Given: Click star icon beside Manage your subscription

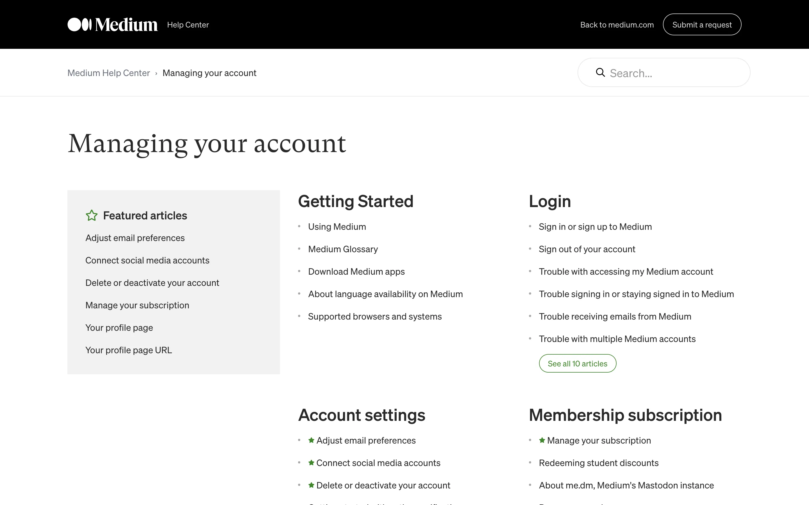Looking at the screenshot, I should (542, 440).
